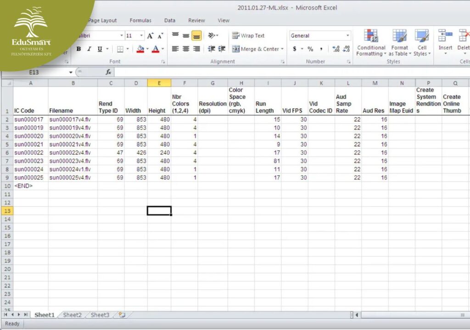The image size is (470, 330).
Task: Click the Increase Decimal icon
Action: click(x=336, y=49)
